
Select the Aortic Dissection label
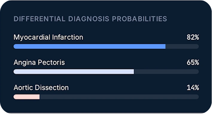[x=41, y=88]
